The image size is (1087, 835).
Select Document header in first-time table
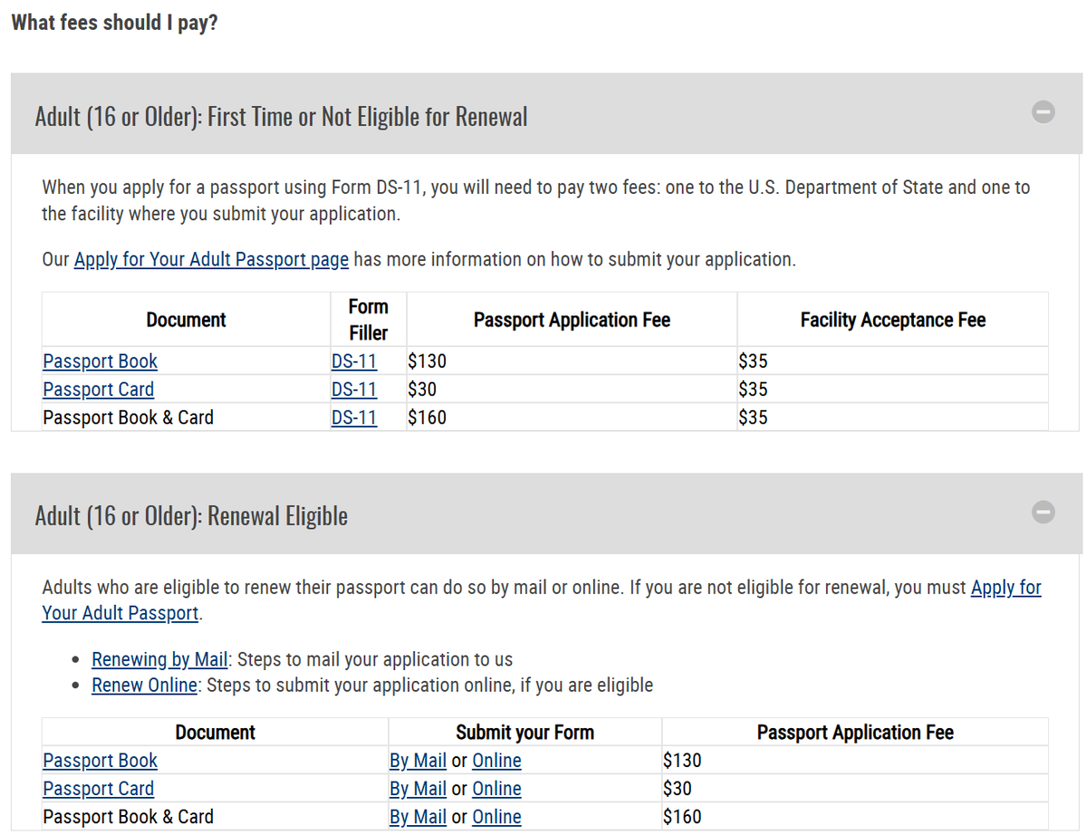coord(187,320)
